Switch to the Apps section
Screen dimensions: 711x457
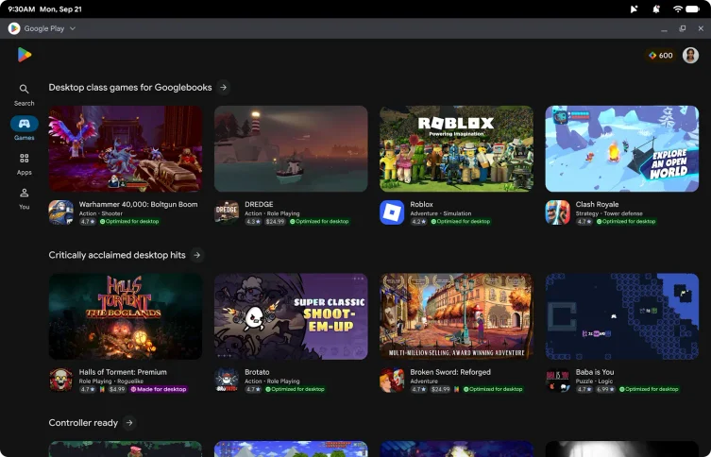click(x=24, y=163)
